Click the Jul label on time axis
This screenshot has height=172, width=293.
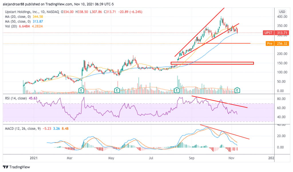151,158
